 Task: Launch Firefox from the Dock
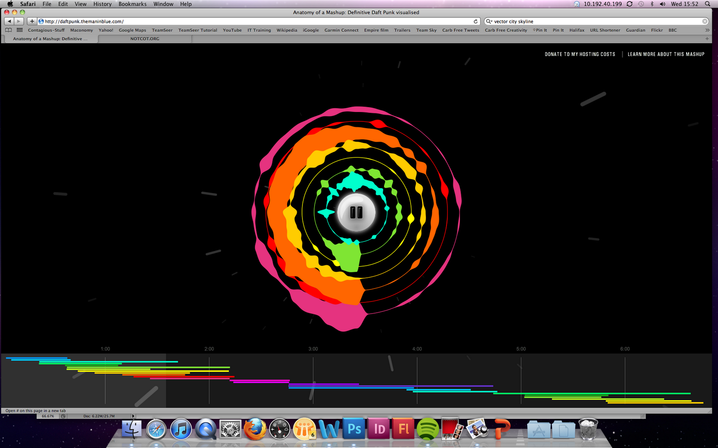point(255,429)
